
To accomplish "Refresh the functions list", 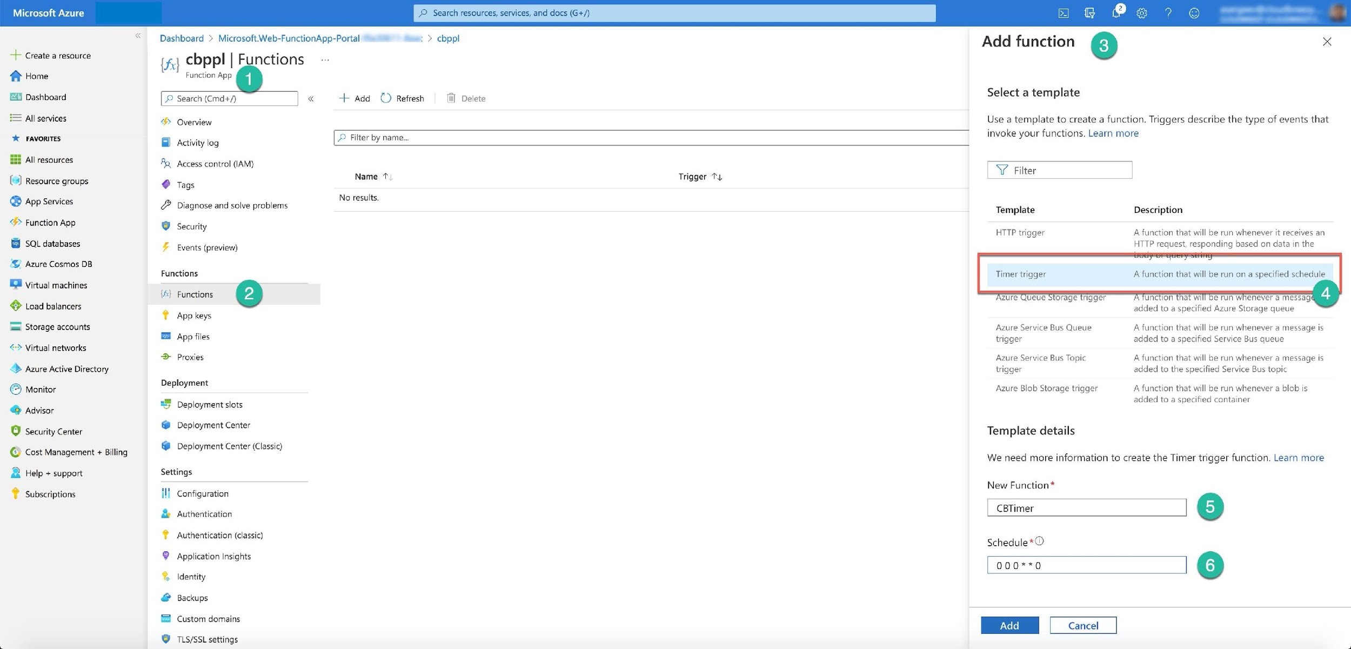I will [x=403, y=98].
